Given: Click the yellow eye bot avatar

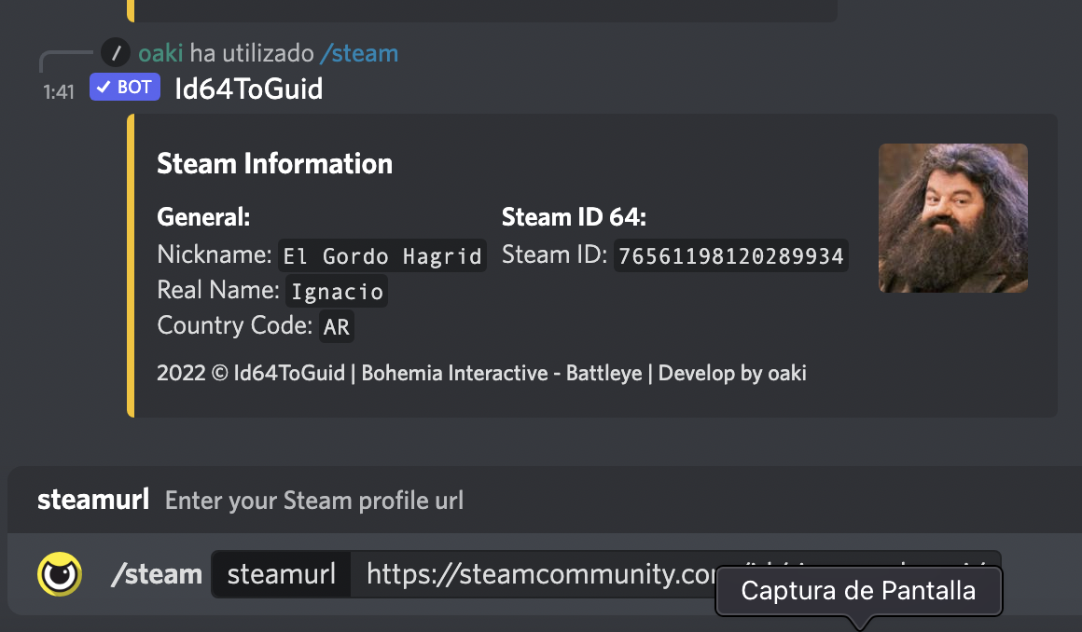Looking at the screenshot, I should point(60,573).
